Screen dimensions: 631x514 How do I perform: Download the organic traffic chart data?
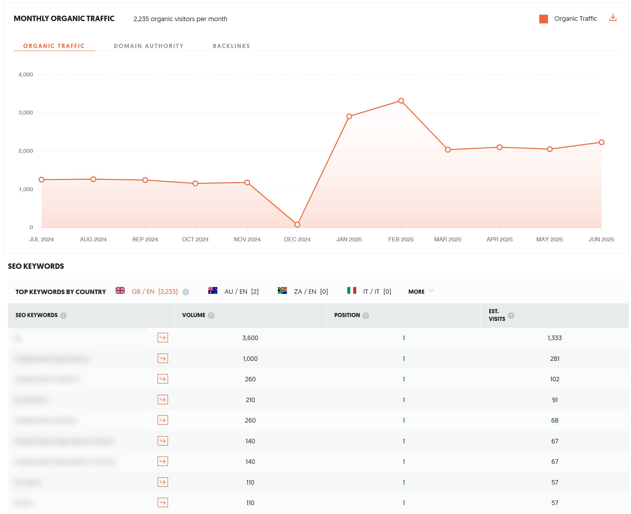tap(612, 18)
